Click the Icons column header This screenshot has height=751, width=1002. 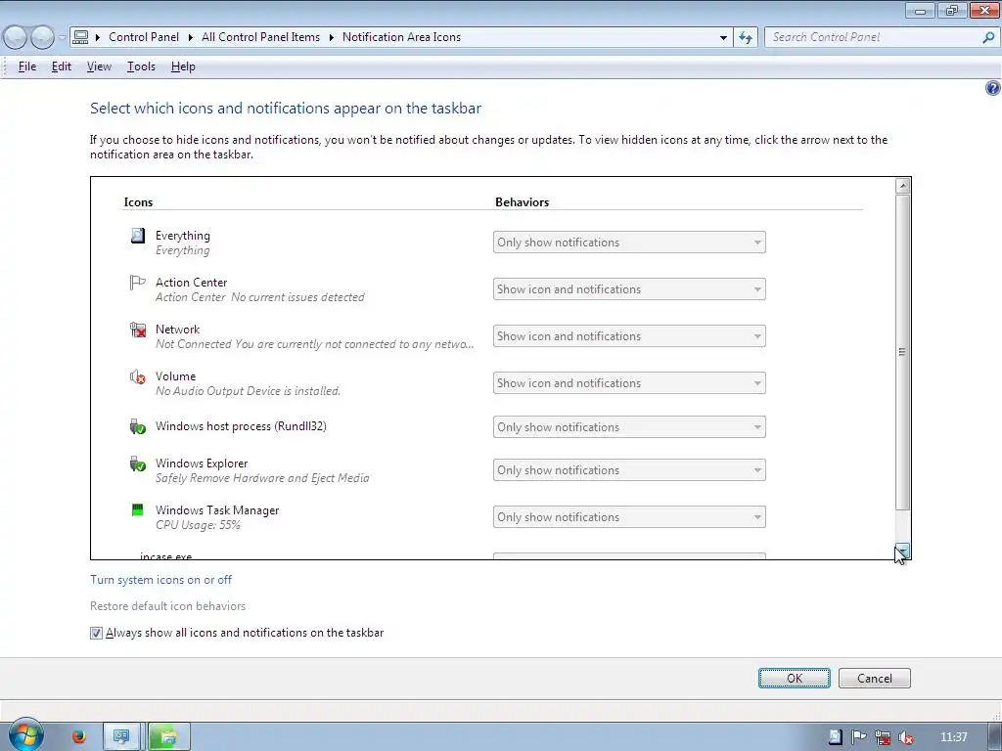pyautogui.click(x=138, y=201)
